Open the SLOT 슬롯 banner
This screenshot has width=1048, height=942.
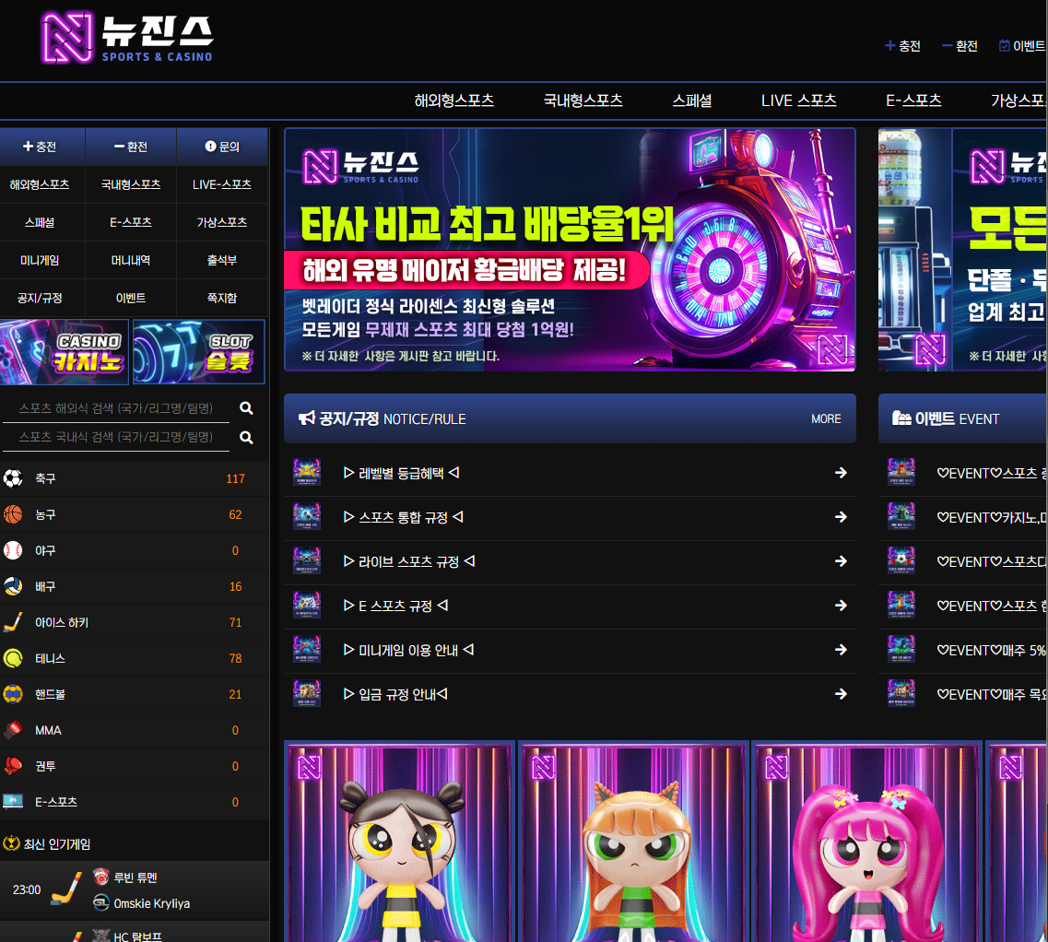coord(199,352)
